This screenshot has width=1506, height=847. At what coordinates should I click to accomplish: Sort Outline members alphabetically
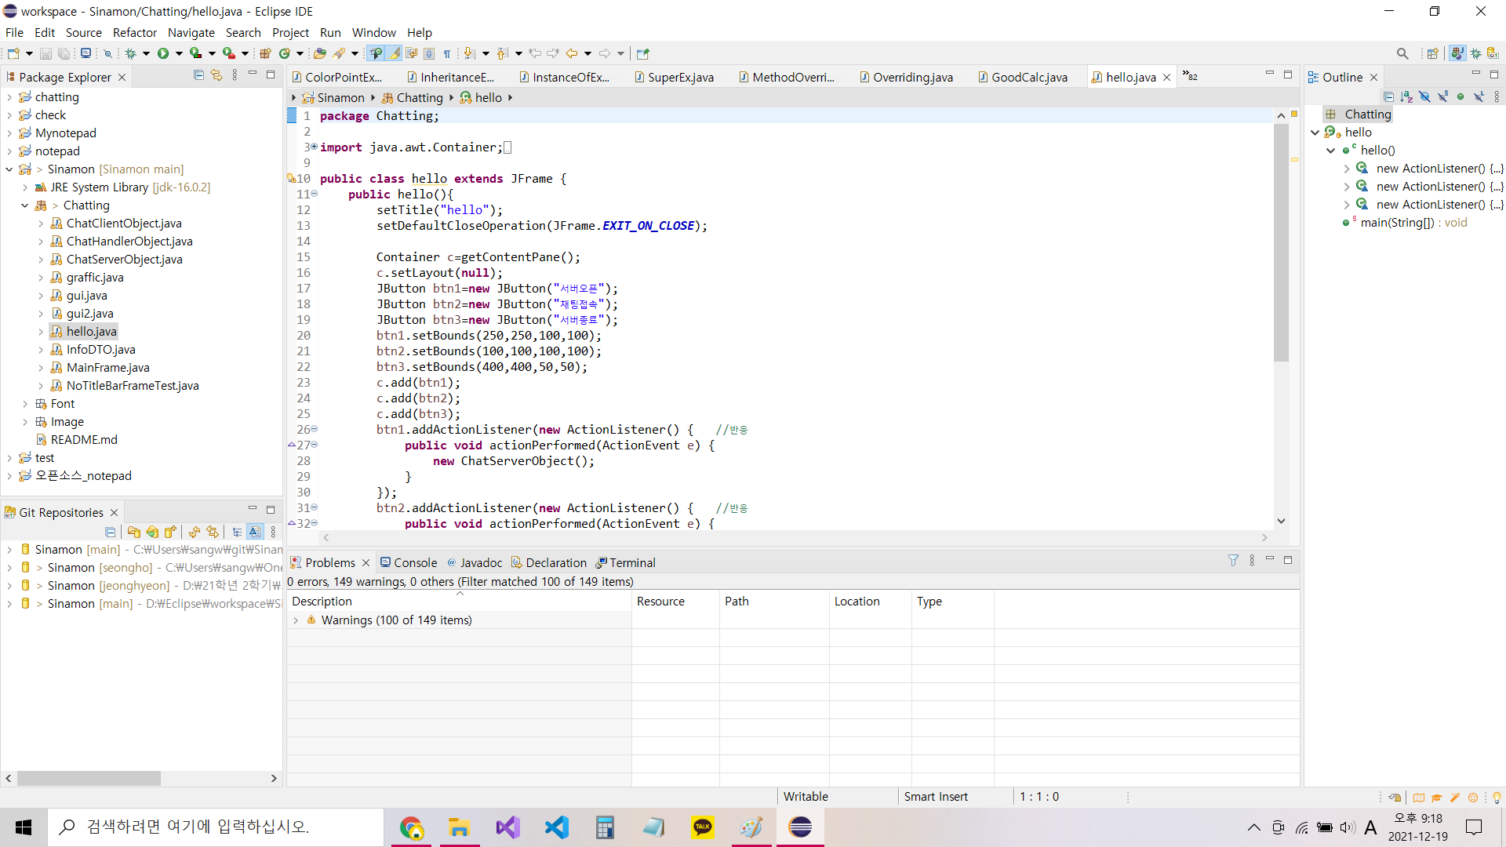[x=1406, y=96]
